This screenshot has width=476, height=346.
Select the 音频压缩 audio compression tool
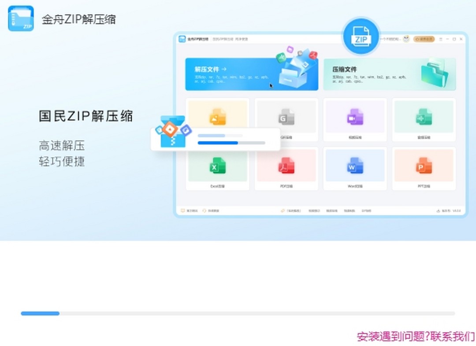[x=424, y=119]
